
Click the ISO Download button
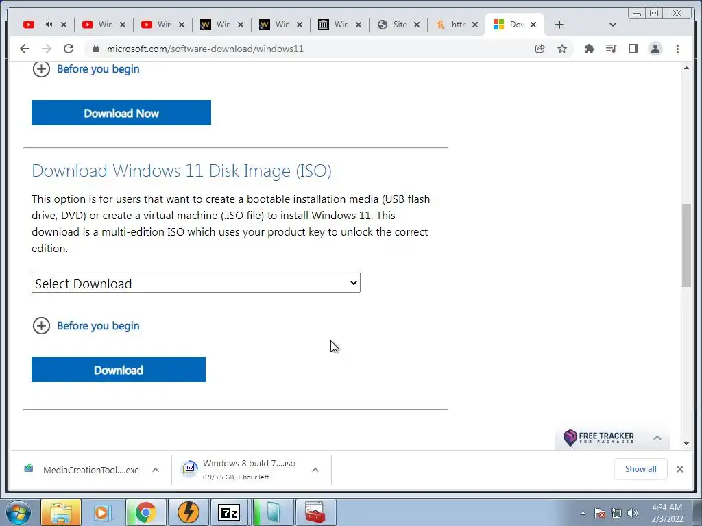click(119, 369)
